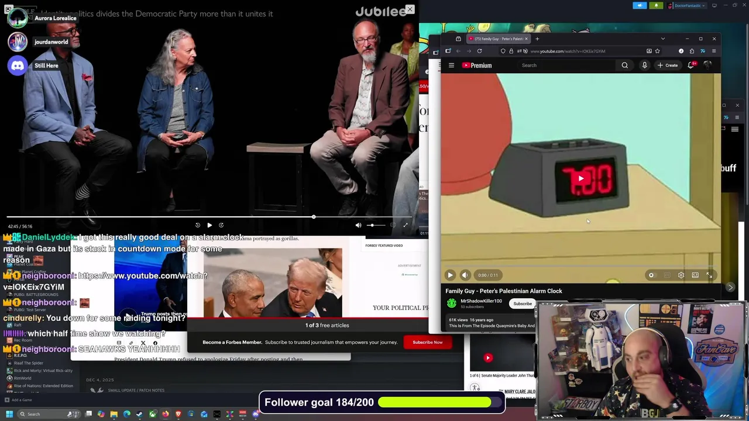The image size is (749, 421).
Task: Click the Become a Forbes Member text
Action: pos(232,342)
